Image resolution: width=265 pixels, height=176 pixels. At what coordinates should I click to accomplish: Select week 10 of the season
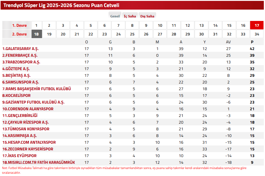(x=160, y=25)
